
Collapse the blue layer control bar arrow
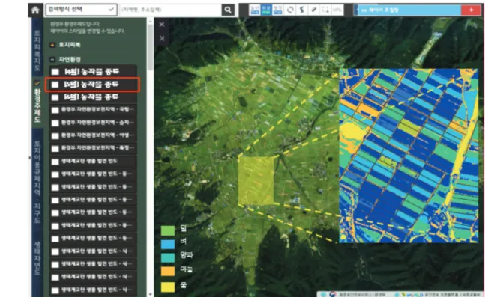[x=356, y=10]
